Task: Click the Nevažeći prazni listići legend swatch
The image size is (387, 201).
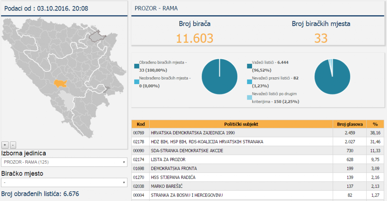Action: [249, 82]
